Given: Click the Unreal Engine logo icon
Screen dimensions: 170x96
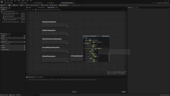Looking at the screenshot, I should tap(2, 2).
